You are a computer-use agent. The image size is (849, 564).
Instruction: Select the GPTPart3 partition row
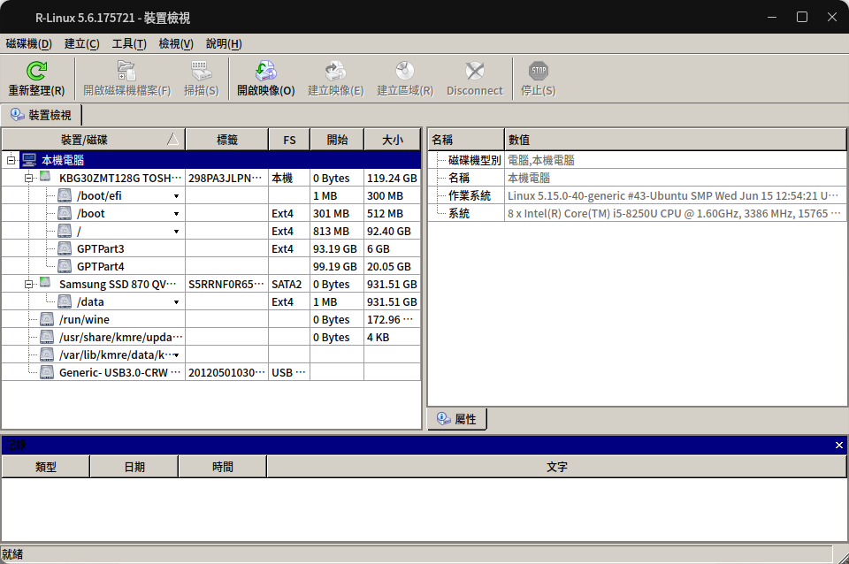(x=100, y=248)
